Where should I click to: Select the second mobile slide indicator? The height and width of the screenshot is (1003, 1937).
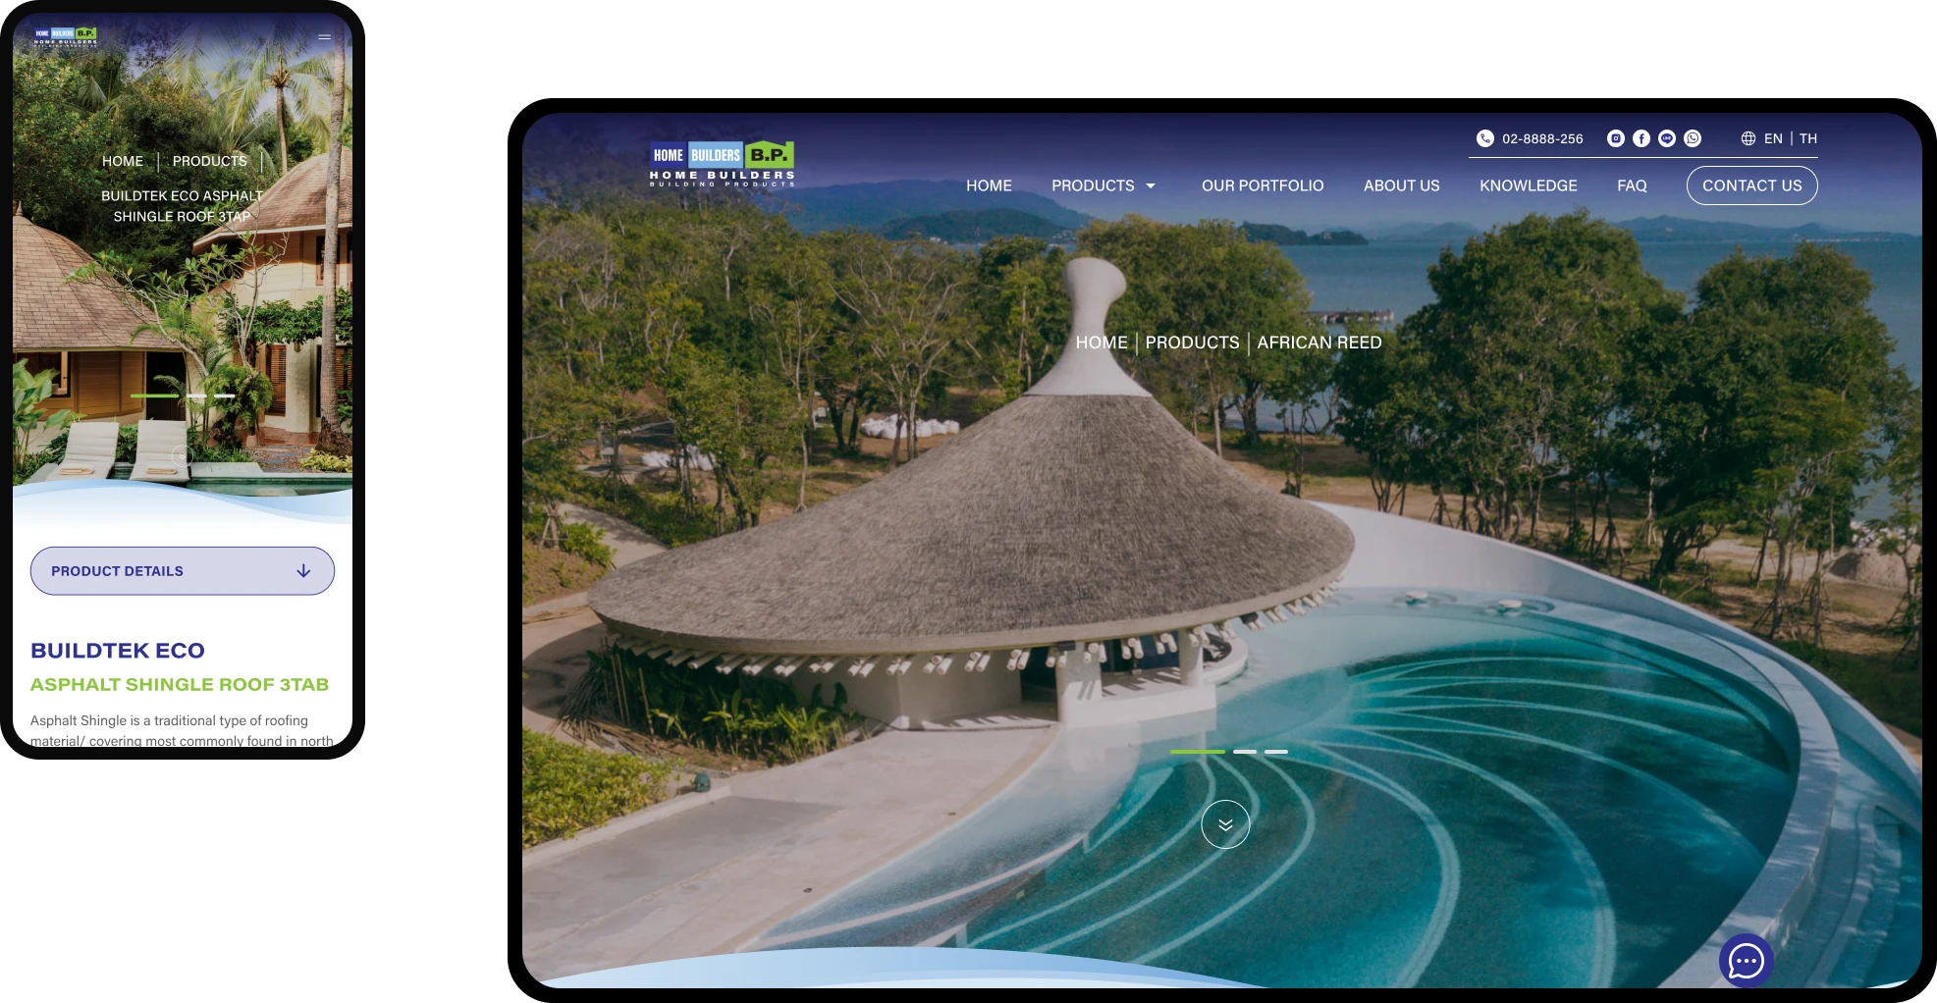[196, 396]
